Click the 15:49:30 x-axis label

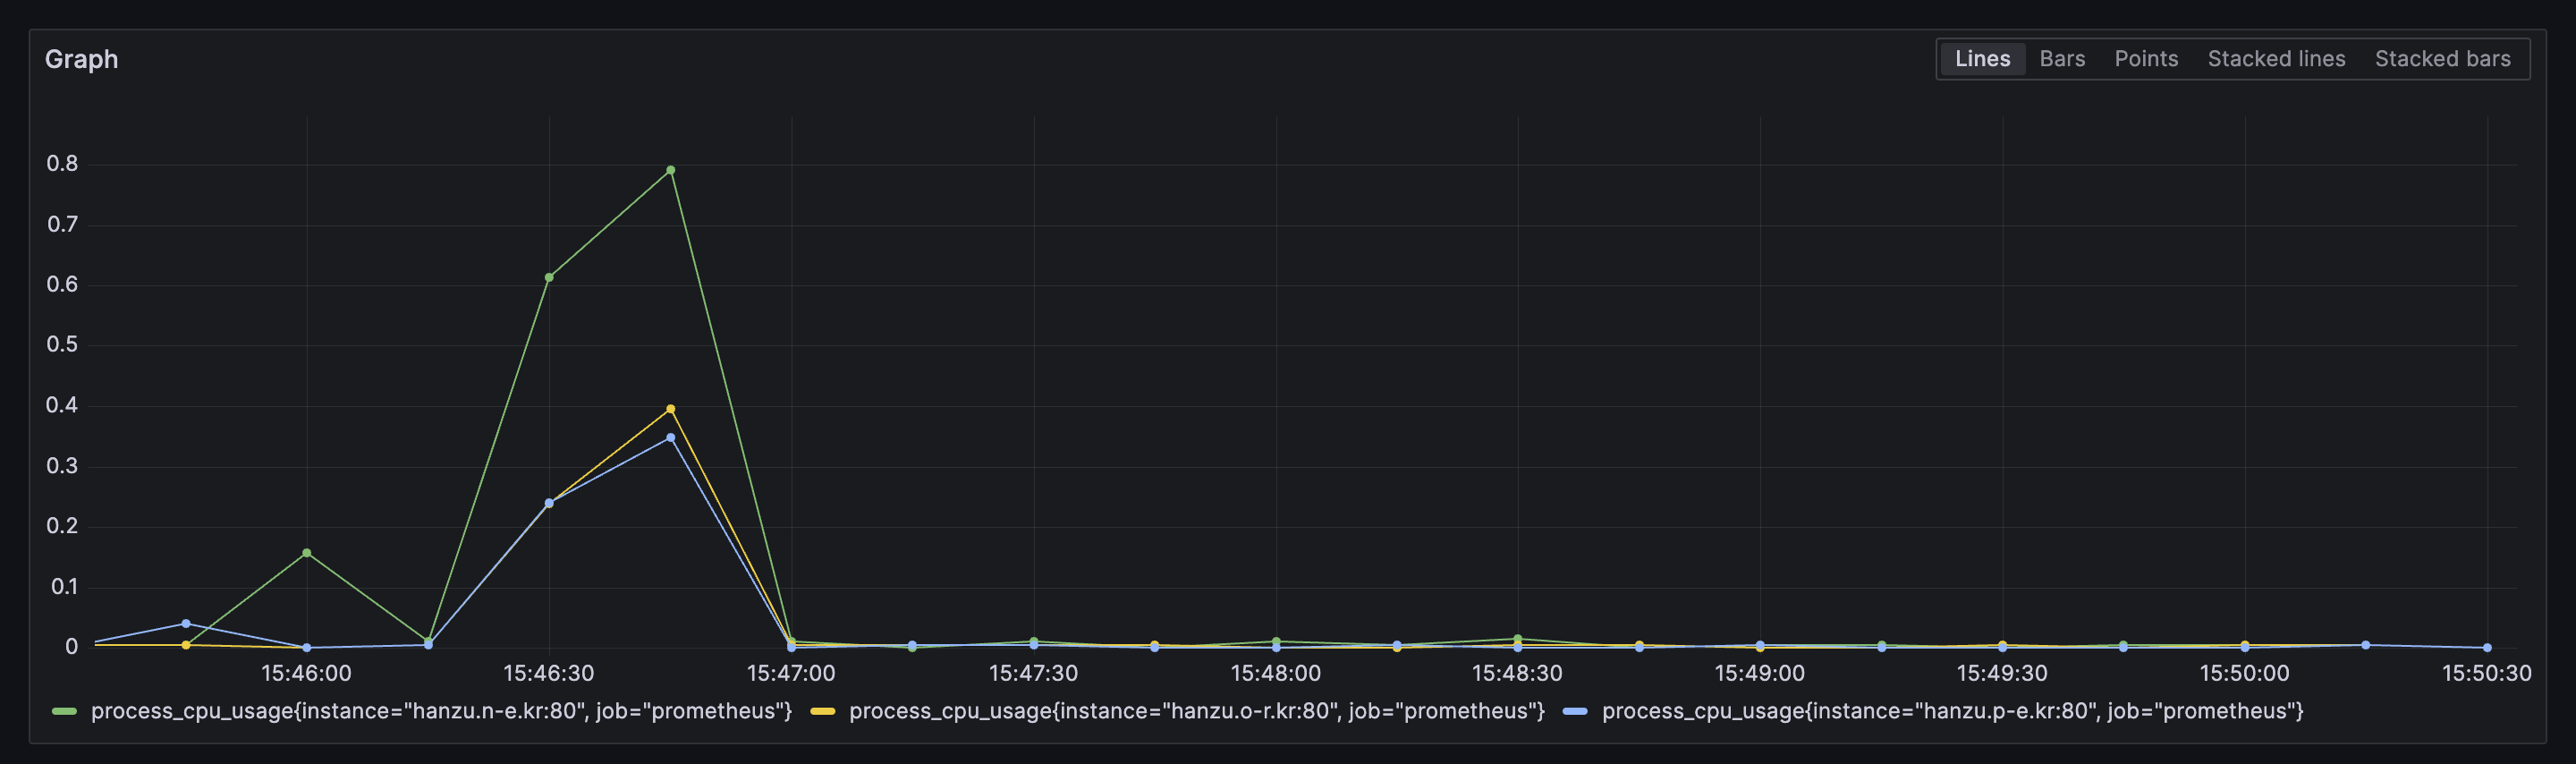pyautogui.click(x=2002, y=673)
